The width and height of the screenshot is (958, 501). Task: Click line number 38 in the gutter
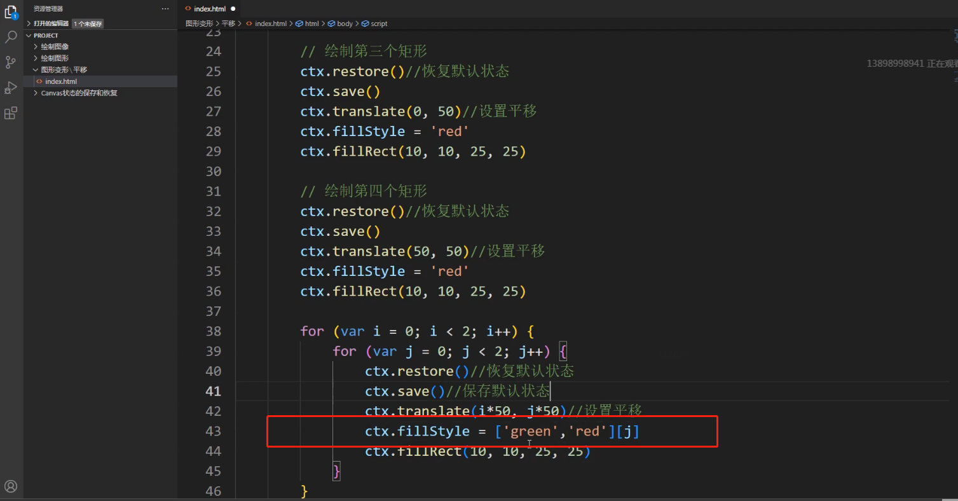coord(214,331)
